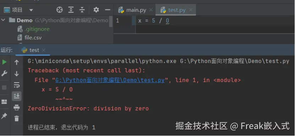Image resolution: width=295 pixels, height=136 pixels.
Task: Close the test.py editor tab
Action: tap(191, 10)
